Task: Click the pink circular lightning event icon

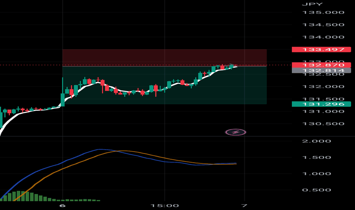Action: [x=236, y=132]
